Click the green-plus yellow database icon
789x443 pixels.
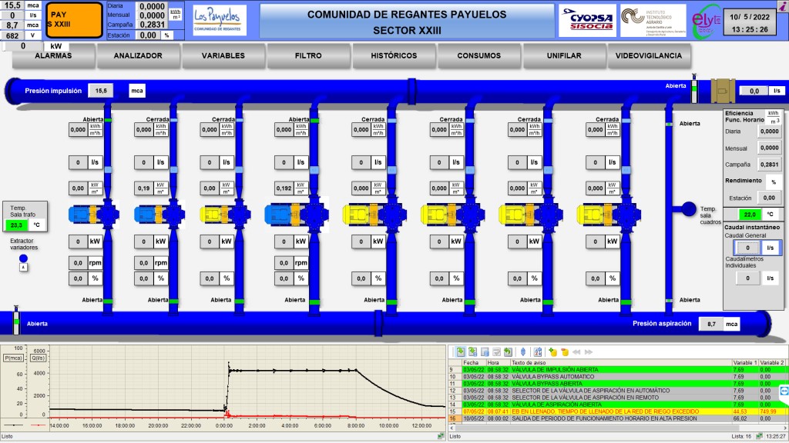(552, 351)
